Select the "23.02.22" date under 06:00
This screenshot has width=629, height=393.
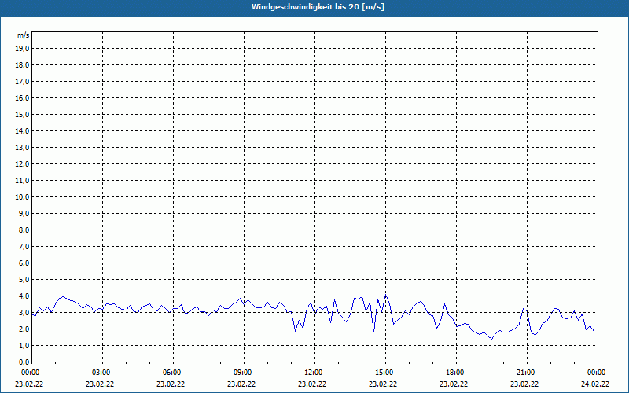[x=171, y=384]
